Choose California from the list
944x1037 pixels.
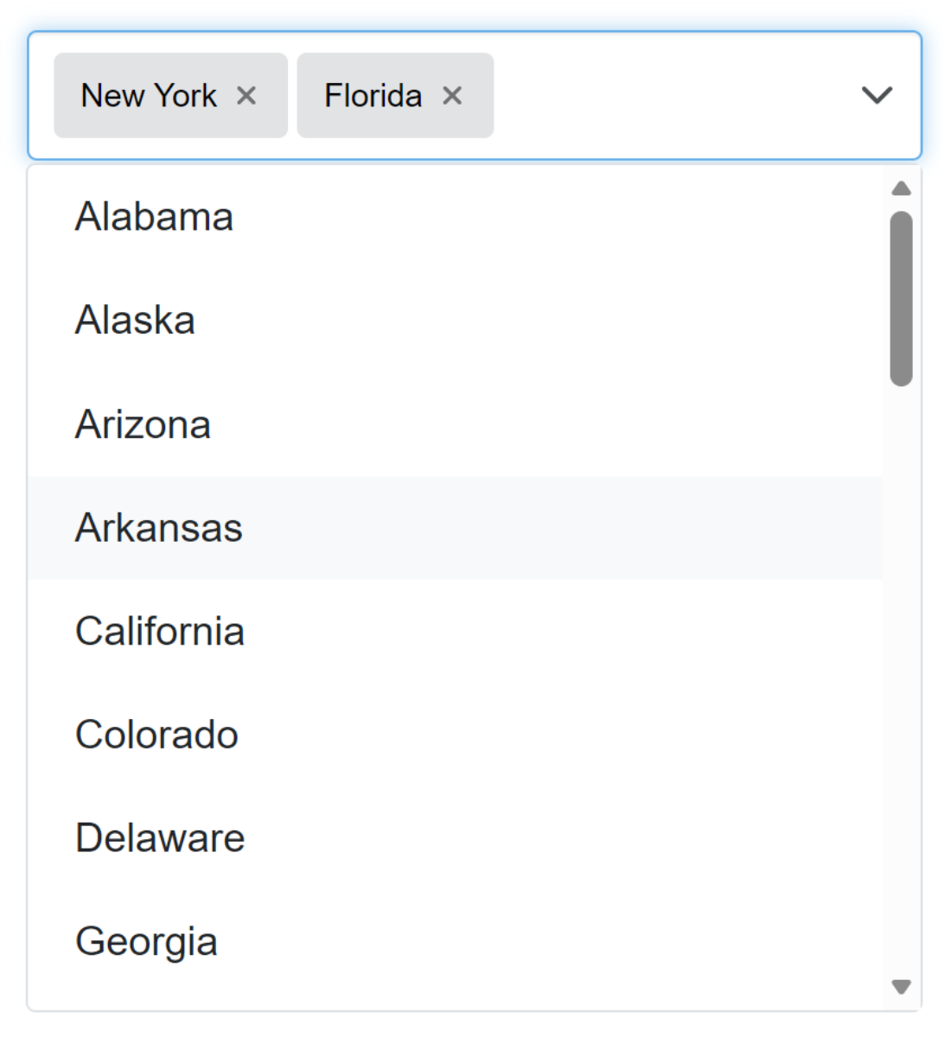click(x=160, y=632)
